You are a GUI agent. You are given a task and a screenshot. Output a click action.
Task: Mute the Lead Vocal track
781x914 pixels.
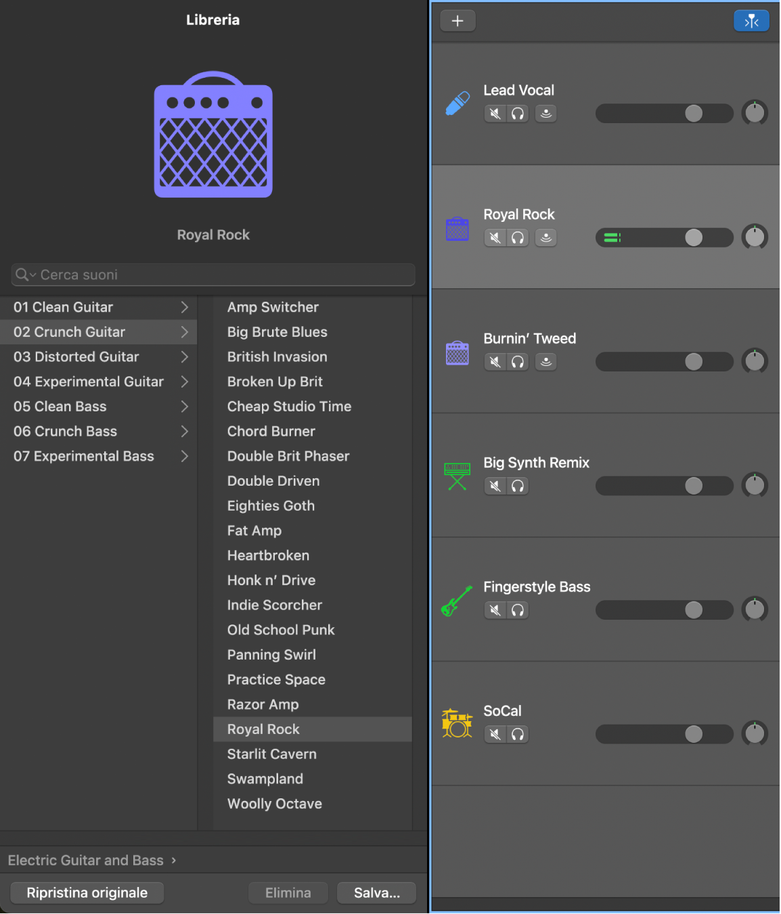[495, 114]
